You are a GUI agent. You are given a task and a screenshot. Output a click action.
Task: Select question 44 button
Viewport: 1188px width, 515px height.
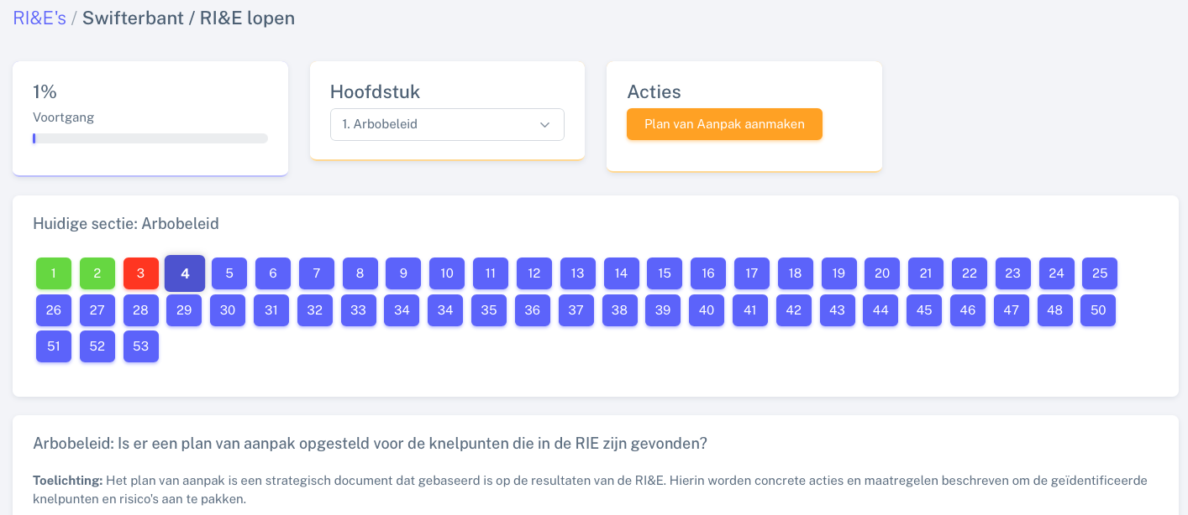click(880, 310)
